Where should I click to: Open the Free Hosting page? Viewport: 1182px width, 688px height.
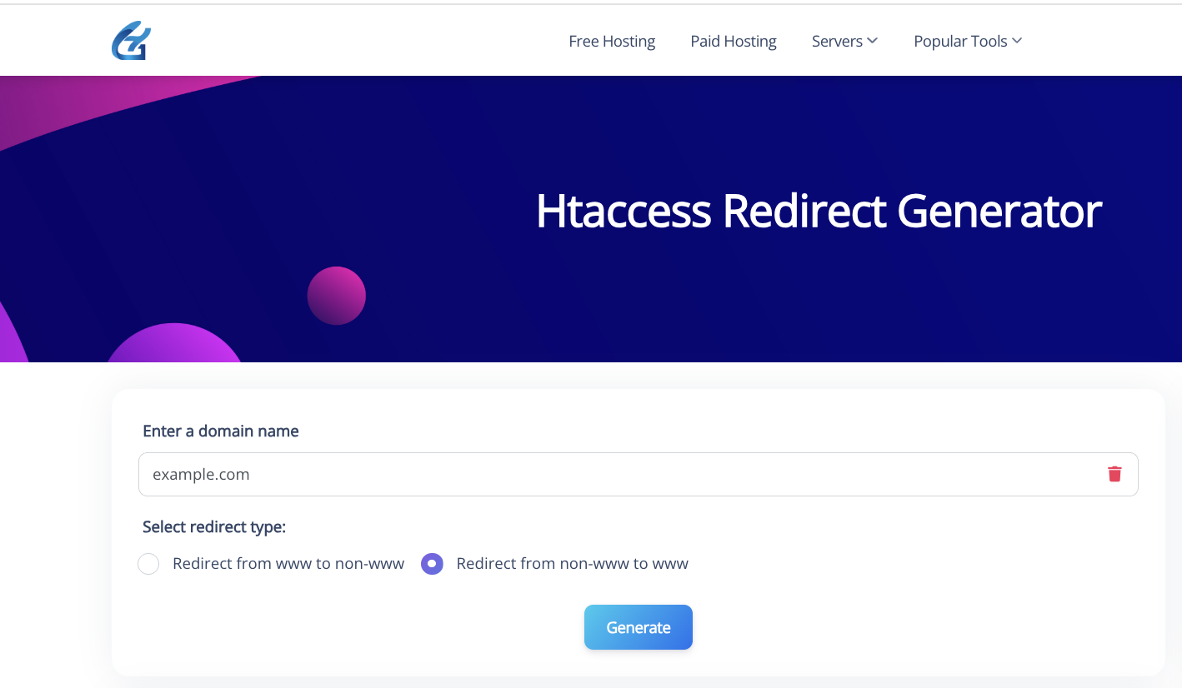[x=612, y=41]
